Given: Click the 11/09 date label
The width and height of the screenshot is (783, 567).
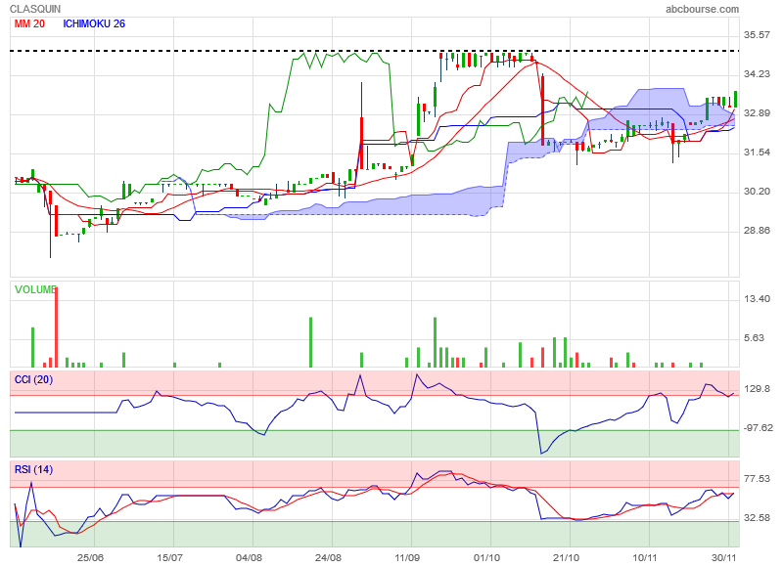Looking at the screenshot, I should 407,557.
